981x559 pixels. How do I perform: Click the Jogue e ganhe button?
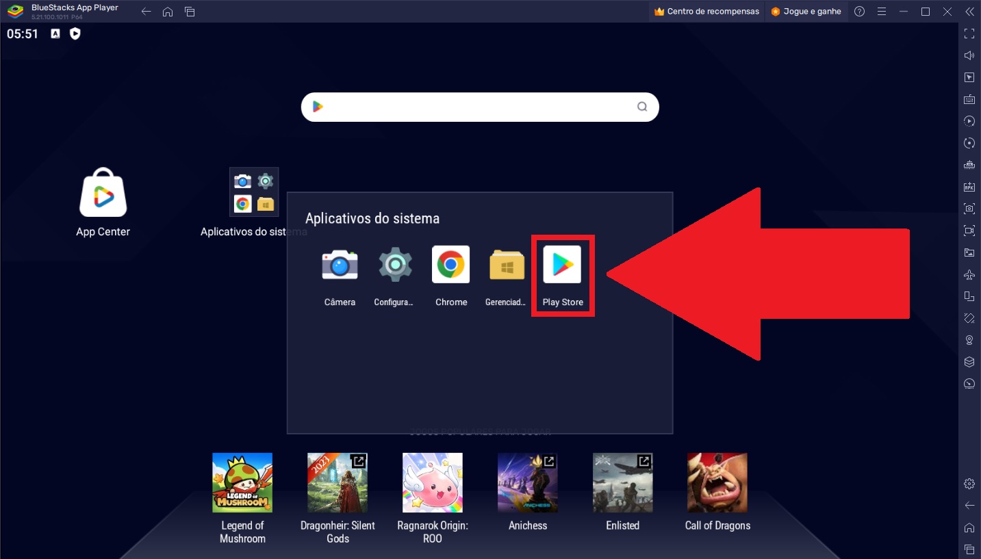coord(806,12)
